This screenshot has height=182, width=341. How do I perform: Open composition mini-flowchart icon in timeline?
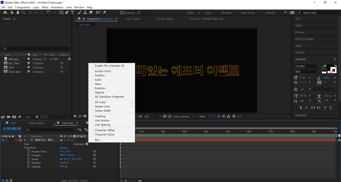79,130
